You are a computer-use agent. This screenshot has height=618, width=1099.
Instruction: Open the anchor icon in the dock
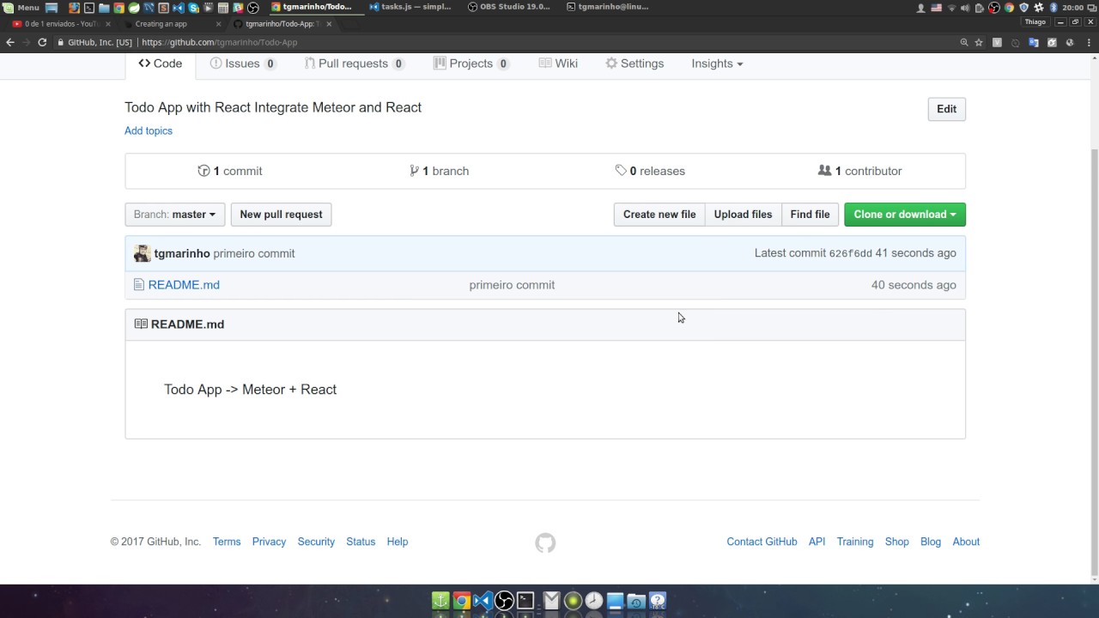click(x=440, y=601)
